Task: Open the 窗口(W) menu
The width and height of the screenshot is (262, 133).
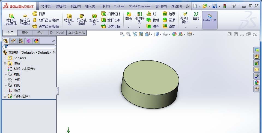Action: (161, 6)
